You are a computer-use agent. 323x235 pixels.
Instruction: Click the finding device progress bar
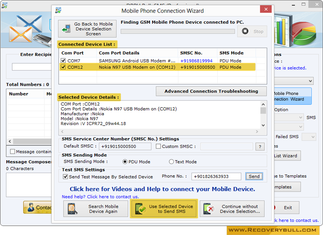click(x=178, y=31)
